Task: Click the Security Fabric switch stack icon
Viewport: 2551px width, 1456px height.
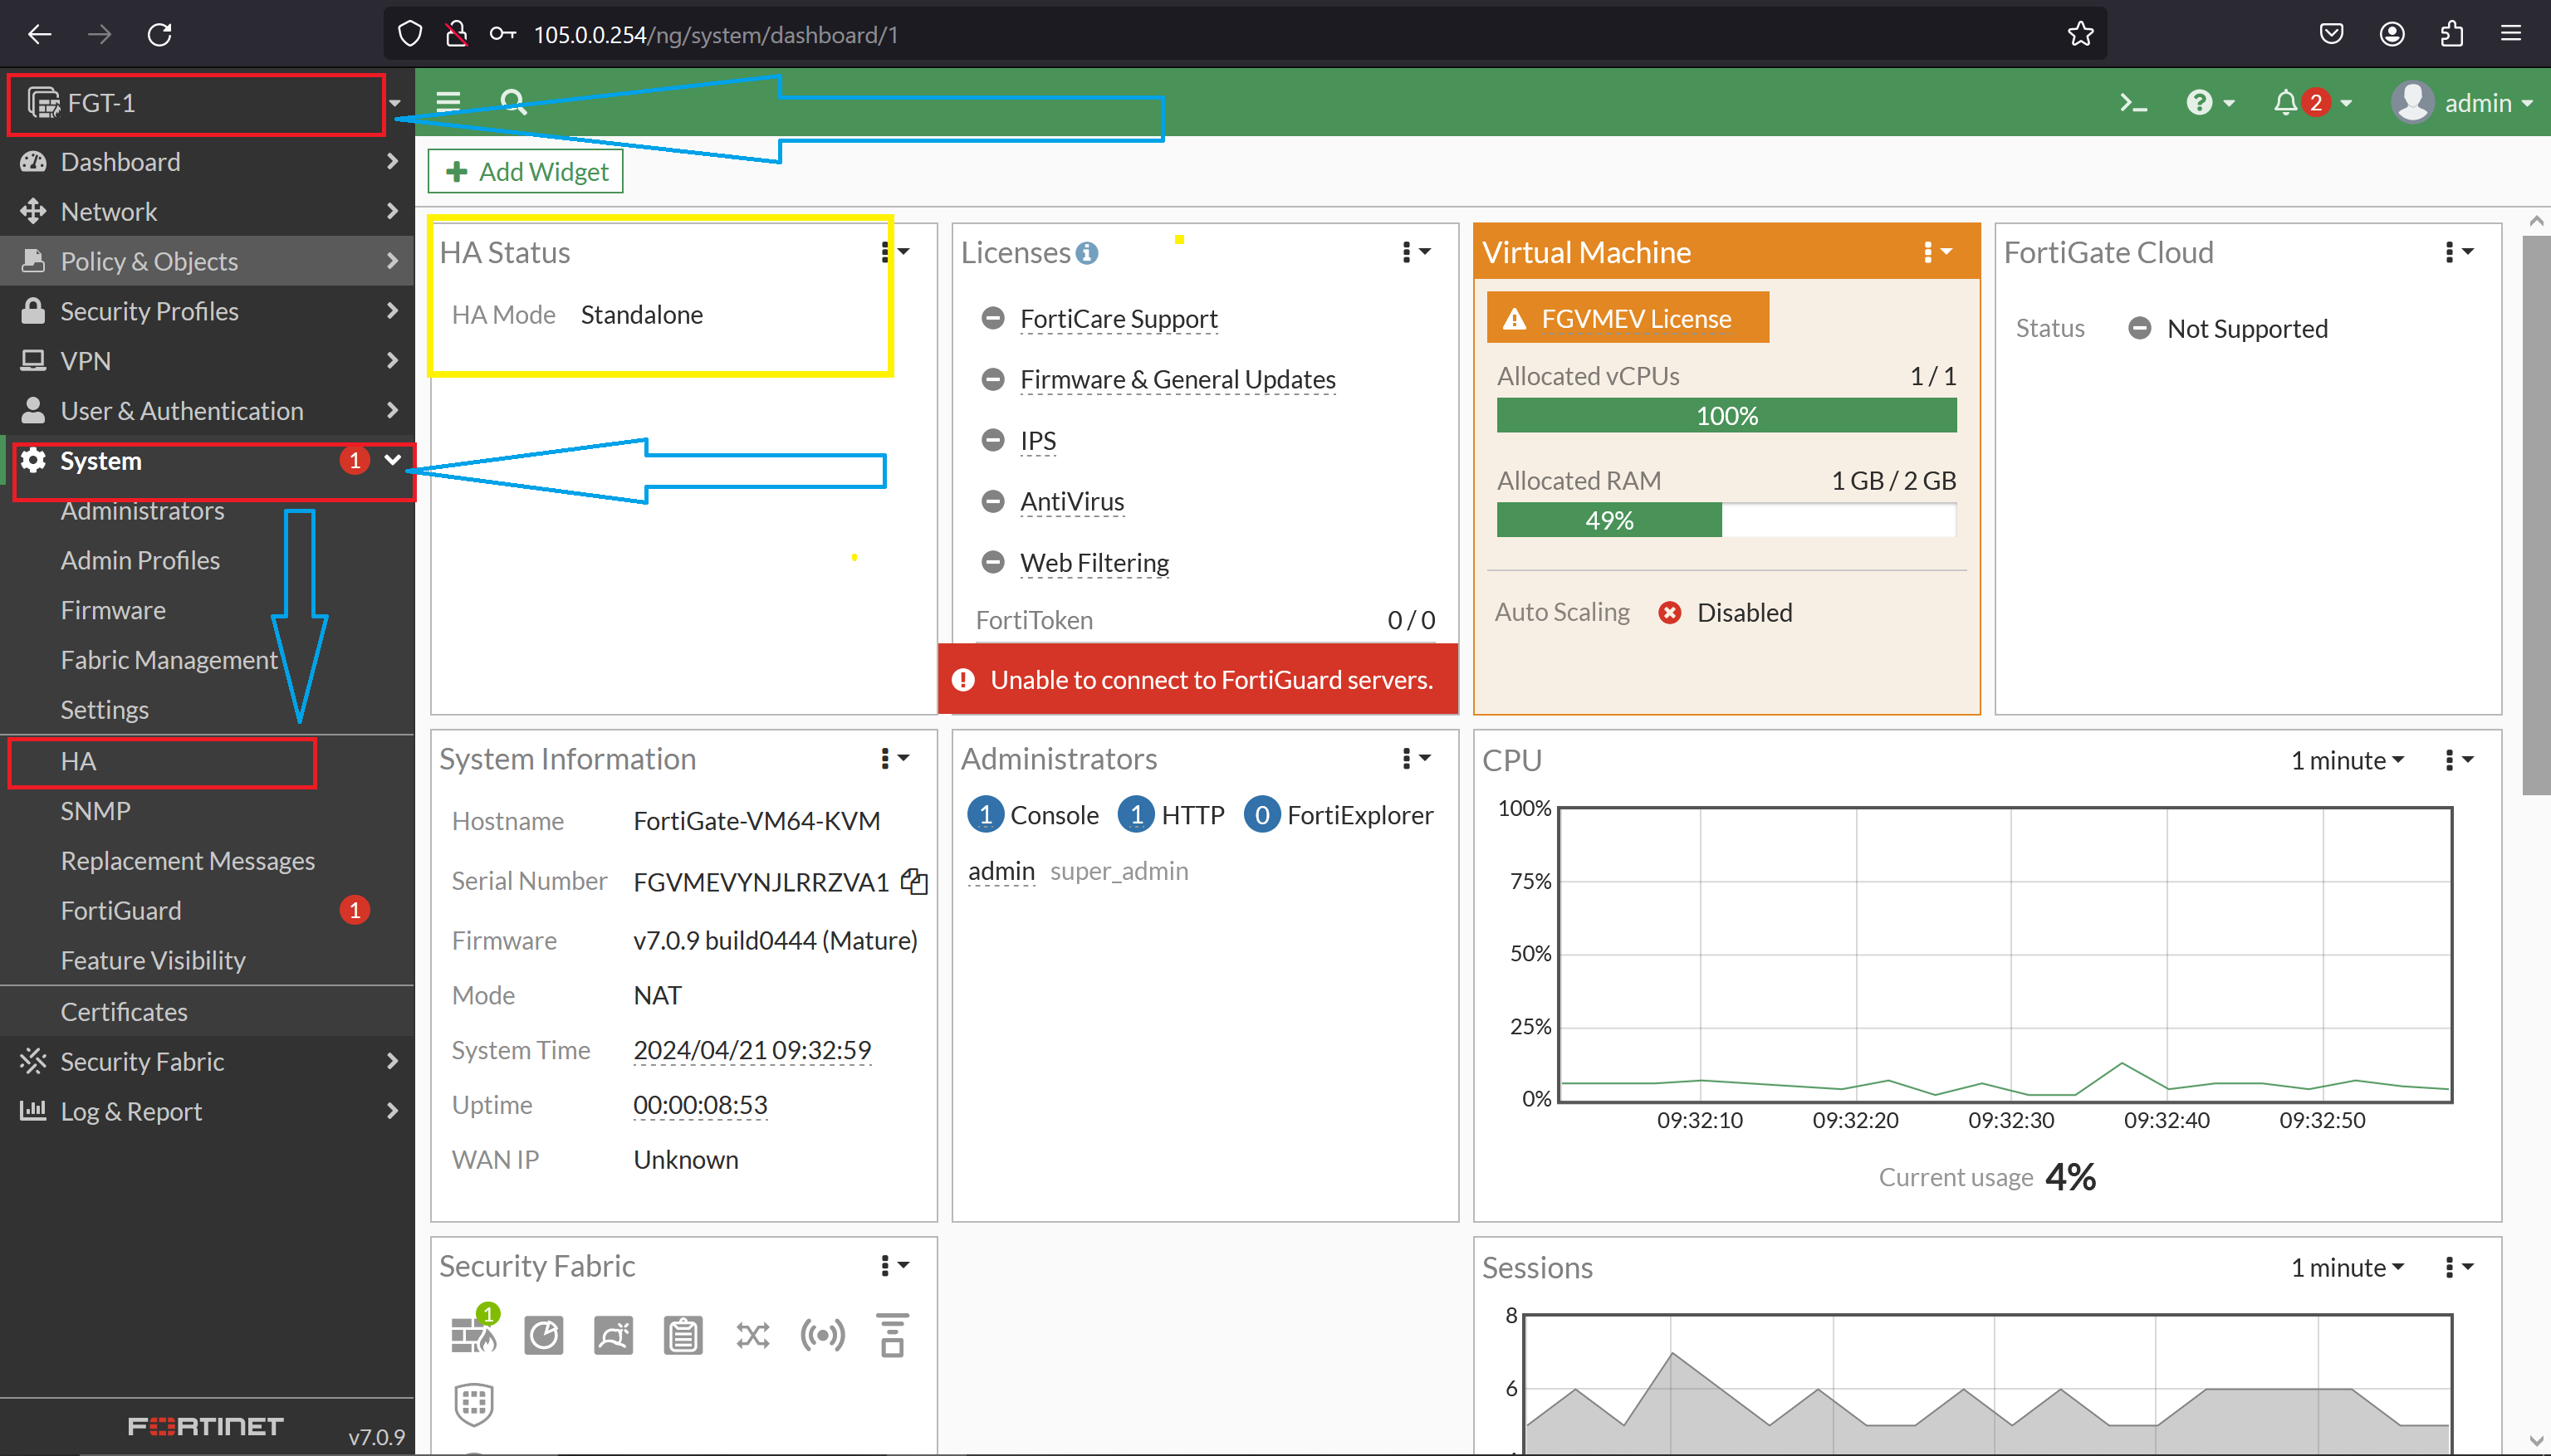Action: point(893,1335)
